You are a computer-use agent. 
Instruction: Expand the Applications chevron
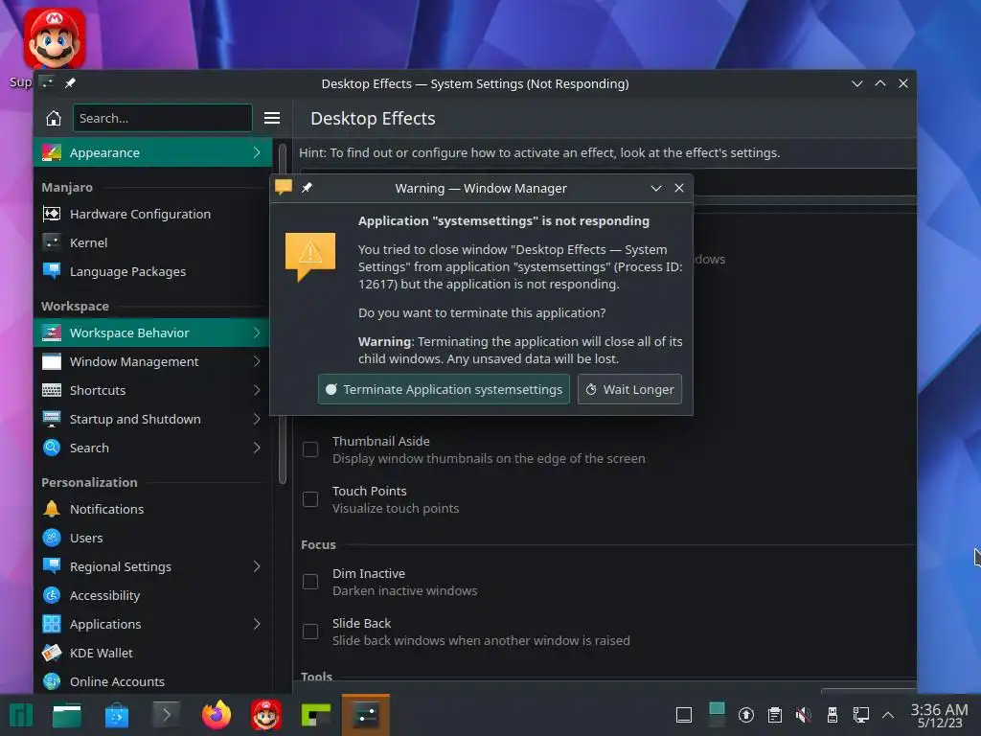[257, 624]
